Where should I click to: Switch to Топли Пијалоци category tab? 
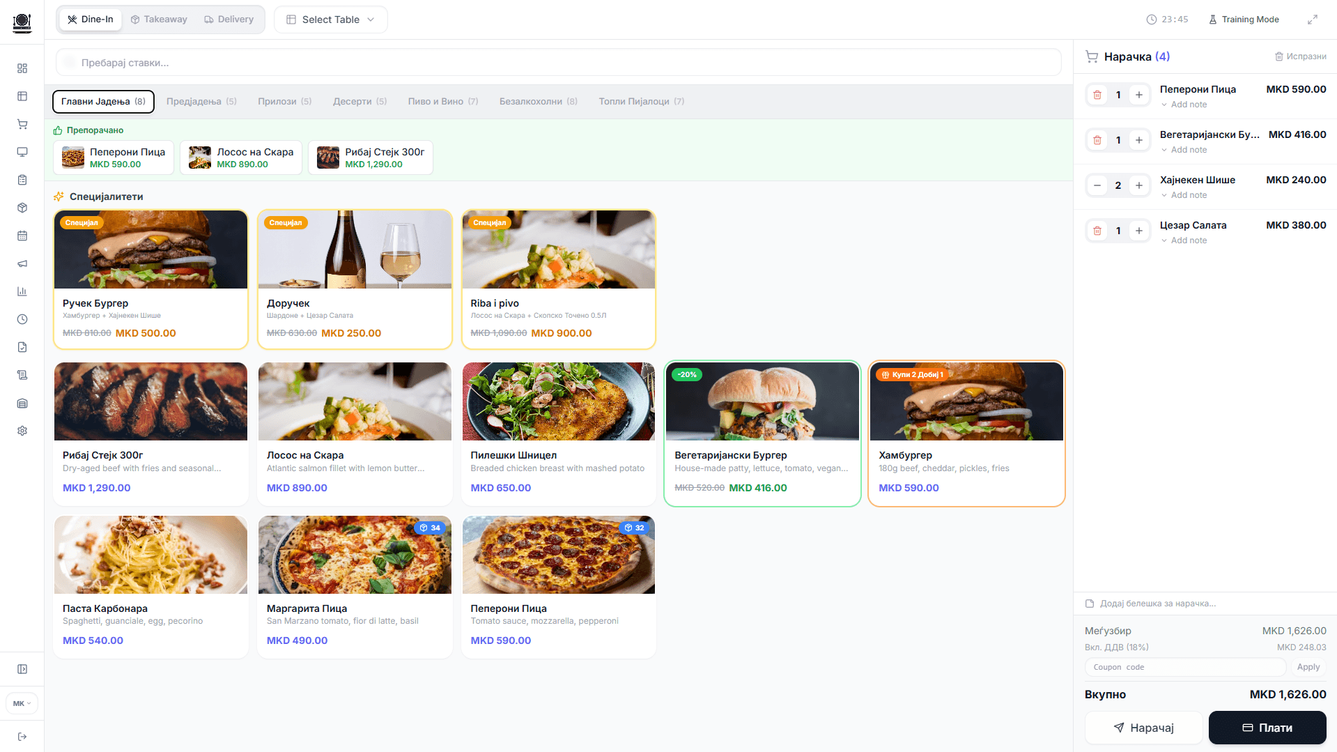click(641, 102)
